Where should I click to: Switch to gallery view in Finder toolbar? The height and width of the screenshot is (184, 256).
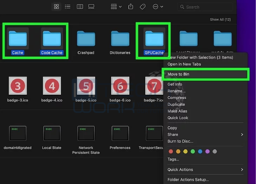click(x=91, y=7)
